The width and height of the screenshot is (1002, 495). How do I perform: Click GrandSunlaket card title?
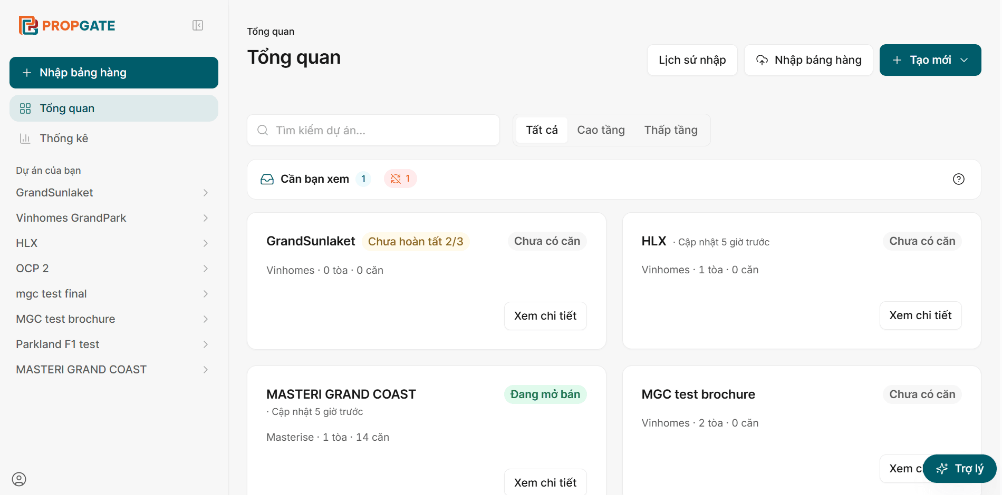(x=311, y=241)
